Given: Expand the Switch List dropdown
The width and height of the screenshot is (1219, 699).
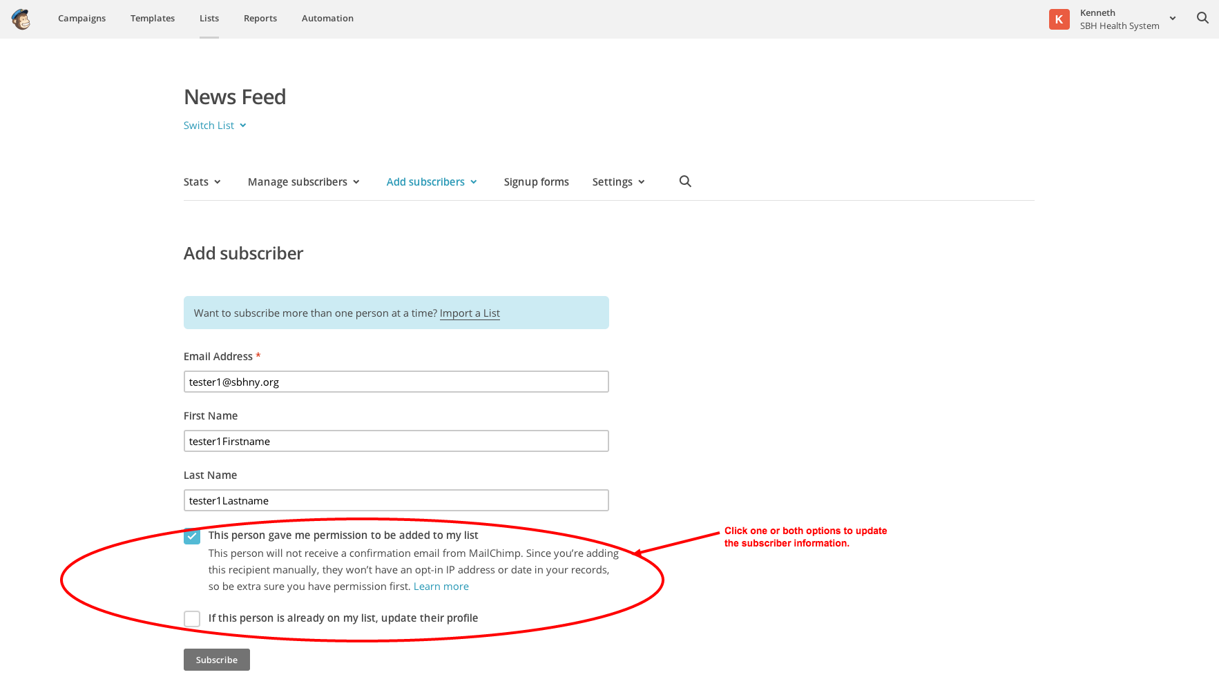Looking at the screenshot, I should tap(215, 126).
